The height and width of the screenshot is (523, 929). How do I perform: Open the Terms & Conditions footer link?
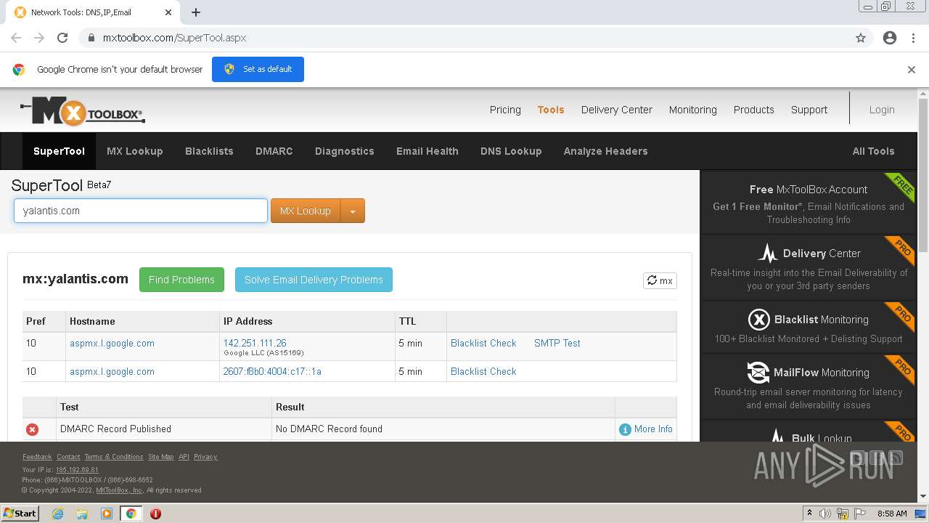pos(114,457)
